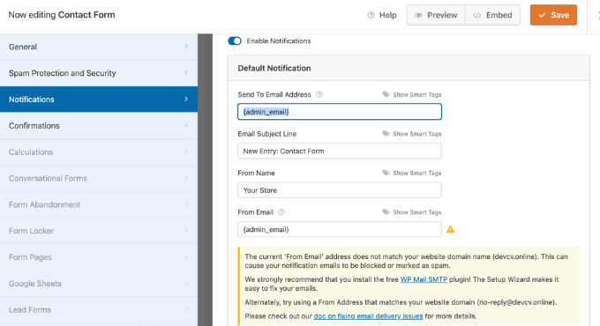
Task: Expand the General settings chevron
Action: [x=186, y=47]
